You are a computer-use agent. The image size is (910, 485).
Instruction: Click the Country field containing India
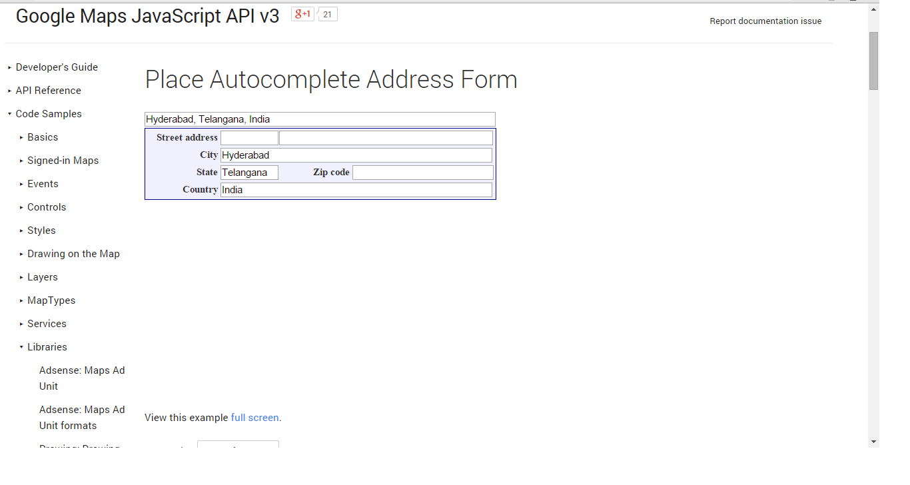click(x=356, y=190)
